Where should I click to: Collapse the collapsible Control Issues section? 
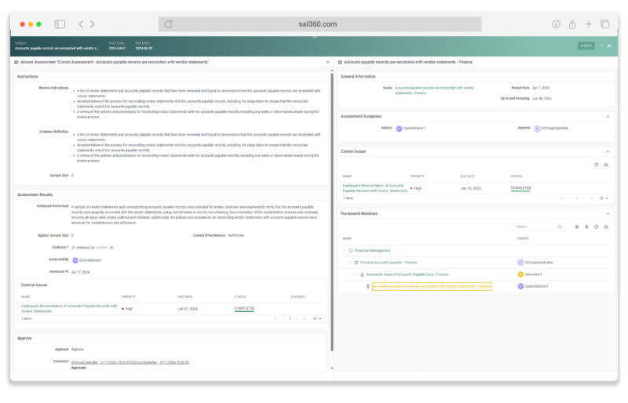608,151
